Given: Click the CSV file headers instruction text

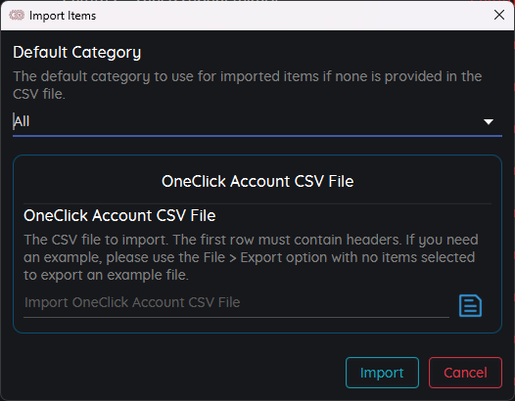Looking at the screenshot, I should tap(251, 257).
